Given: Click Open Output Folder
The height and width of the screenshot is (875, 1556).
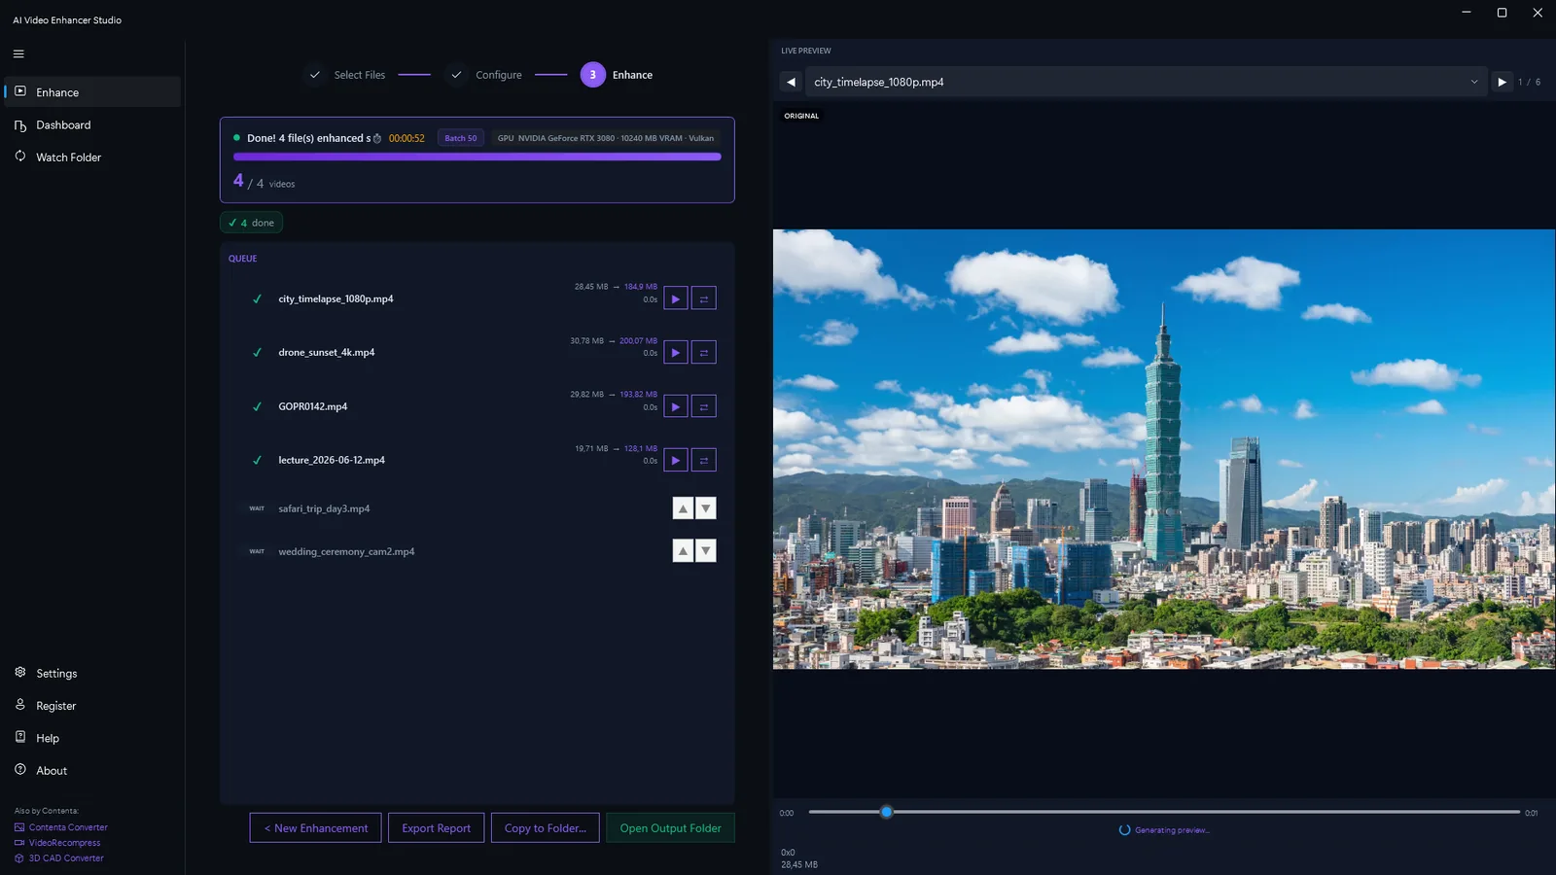Looking at the screenshot, I should (671, 828).
